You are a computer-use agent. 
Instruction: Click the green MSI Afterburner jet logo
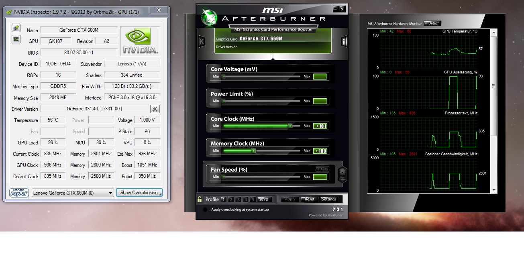click(x=209, y=17)
